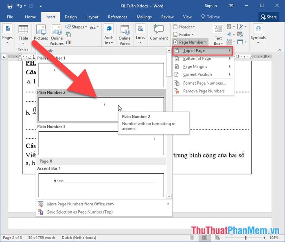The image size is (285, 242).
Task: Open Format Page Numbers dialog
Action: pos(203,83)
